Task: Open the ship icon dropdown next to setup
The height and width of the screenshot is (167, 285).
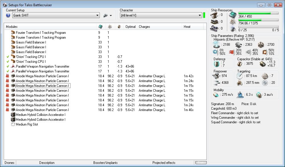Action: [108, 15]
